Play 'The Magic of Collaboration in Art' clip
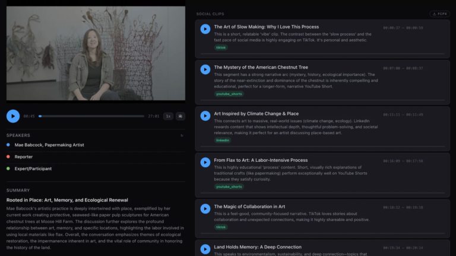The image size is (456, 256). (x=205, y=209)
